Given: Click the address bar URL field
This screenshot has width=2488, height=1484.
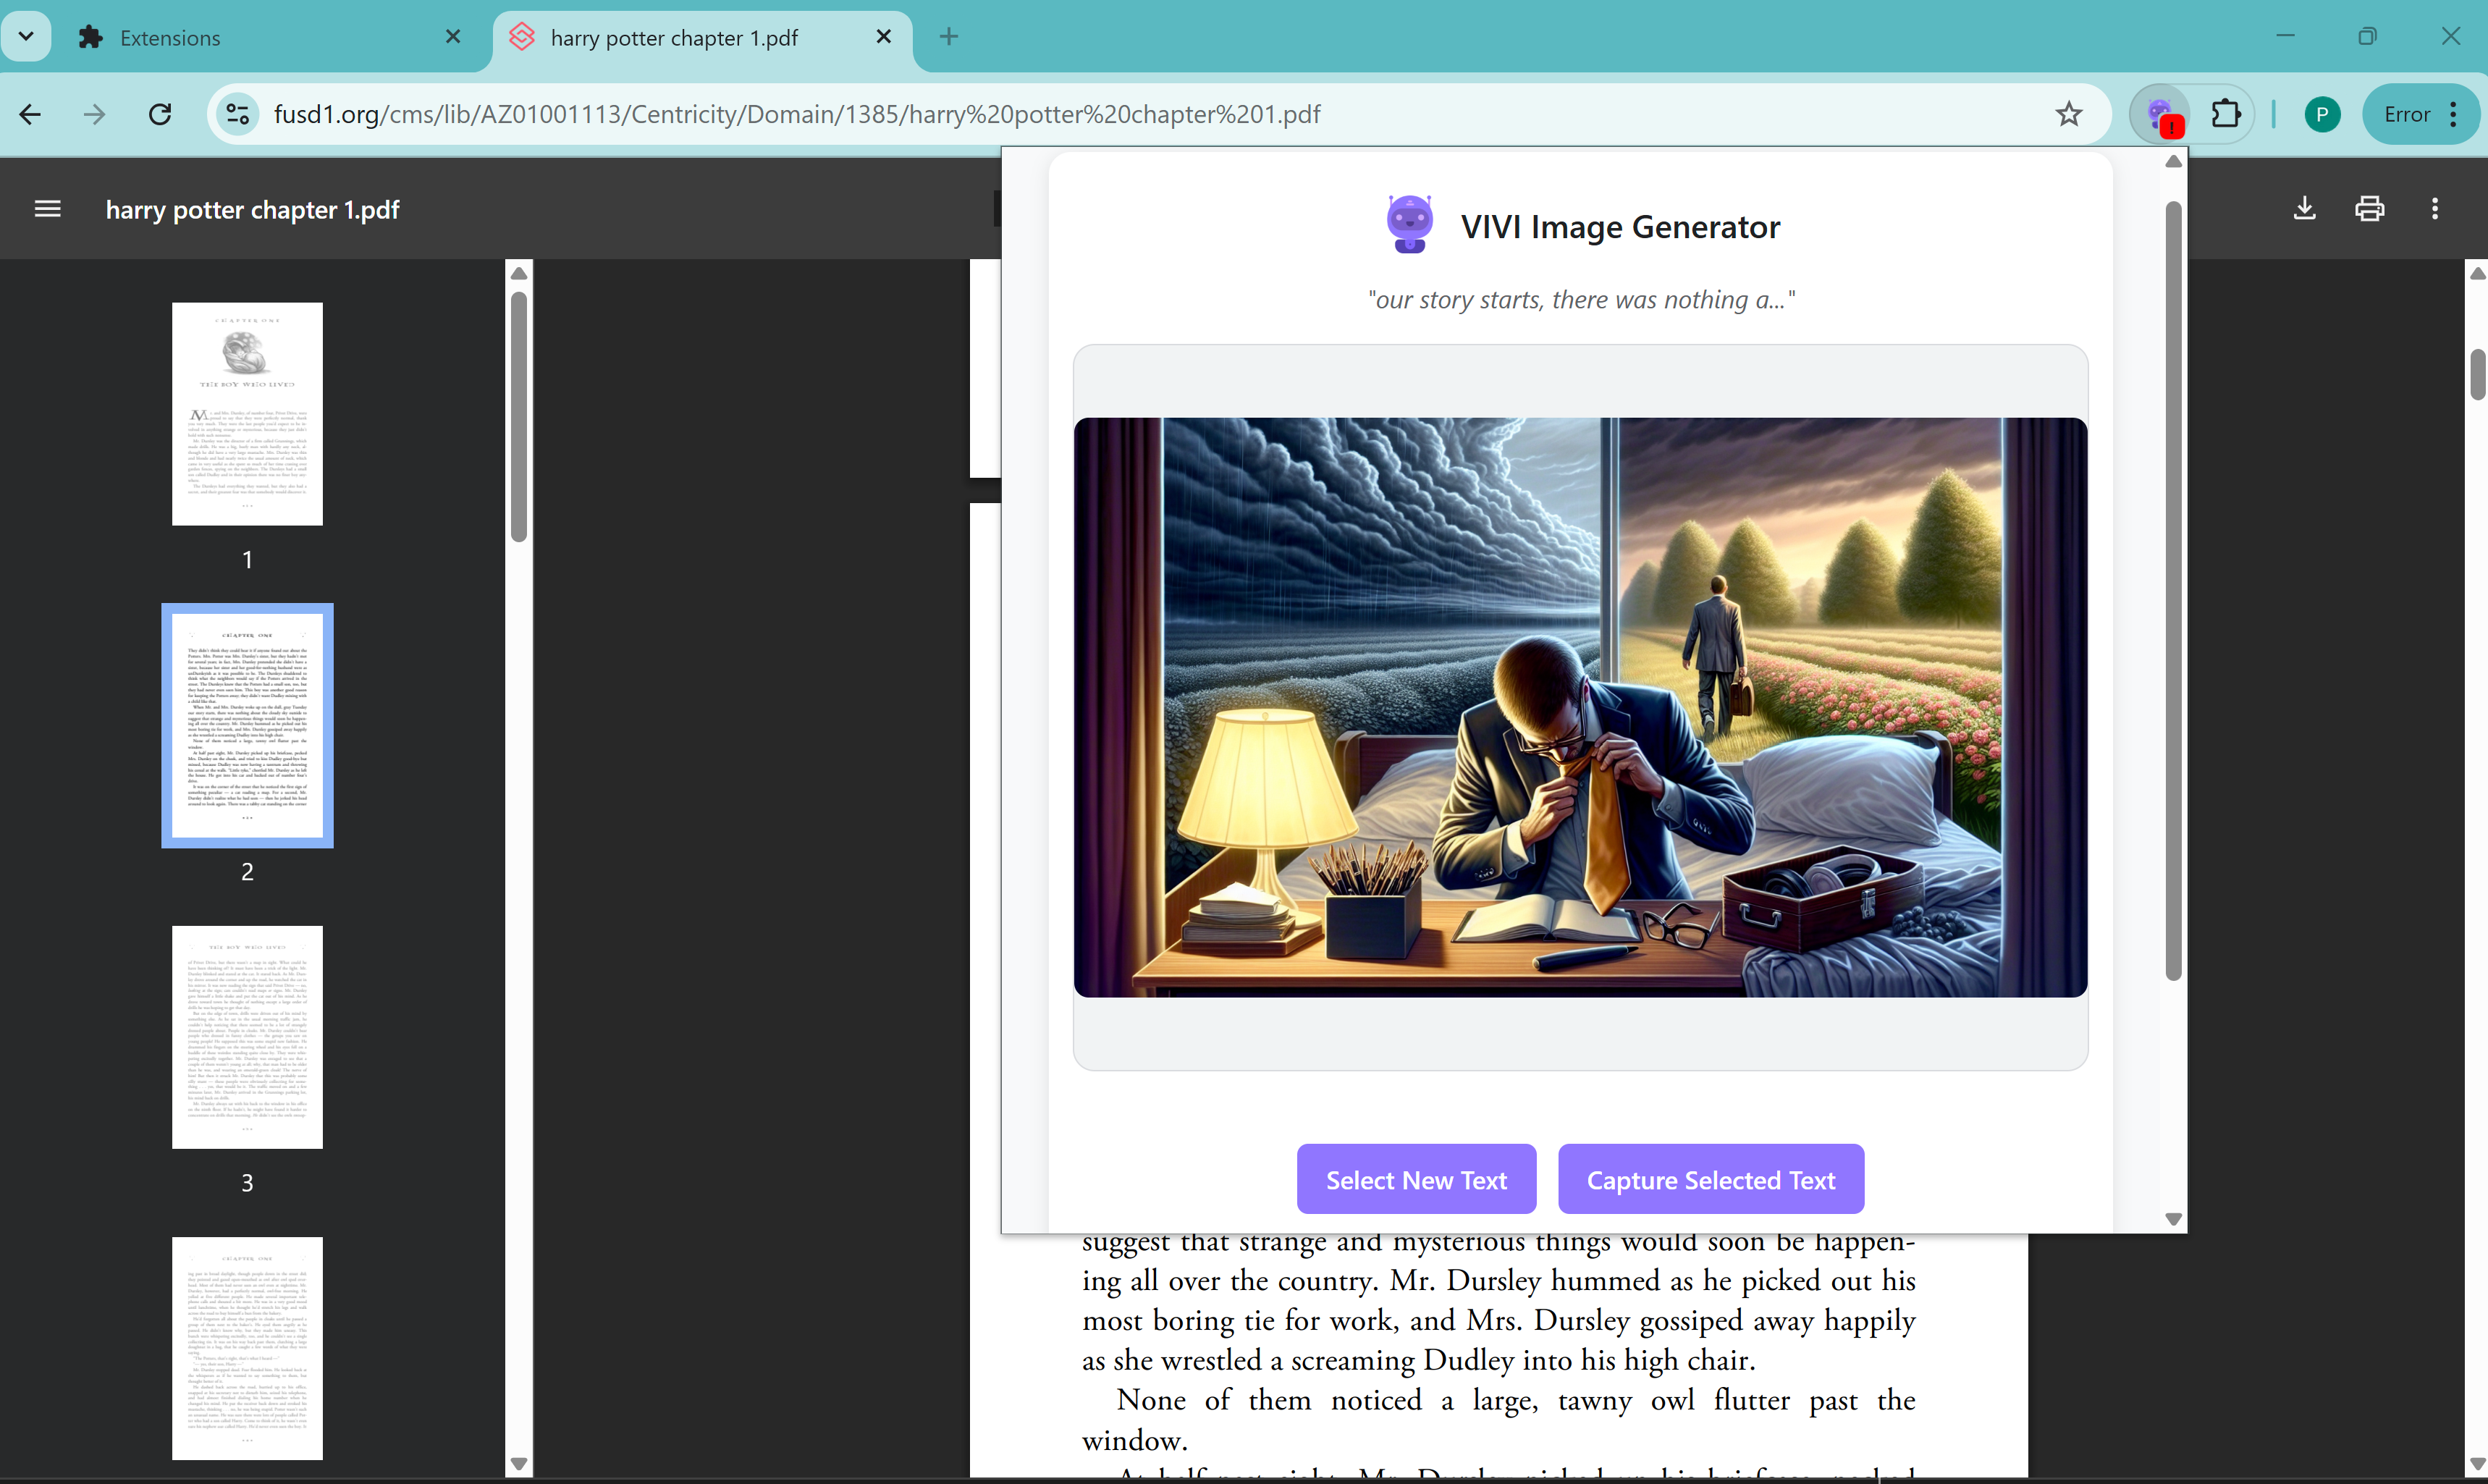Looking at the screenshot, I should coord(1100,114).
